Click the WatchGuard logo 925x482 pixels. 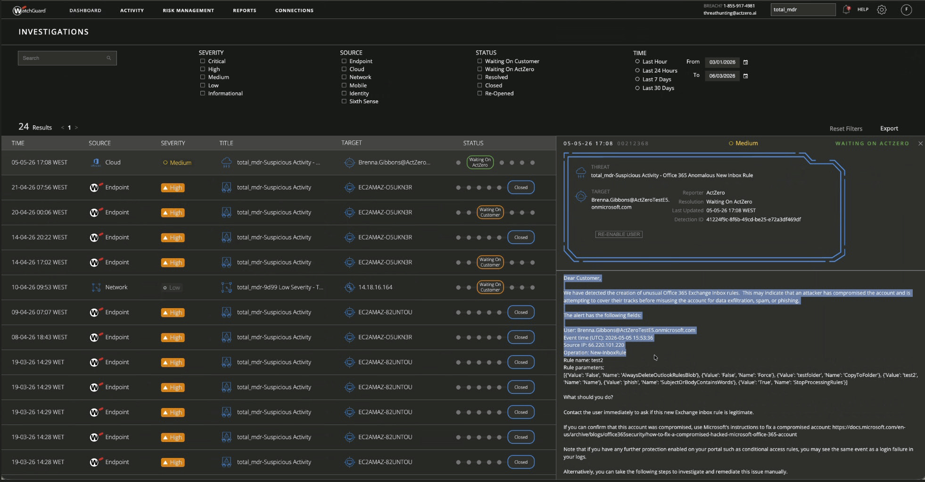coord(29,10)
